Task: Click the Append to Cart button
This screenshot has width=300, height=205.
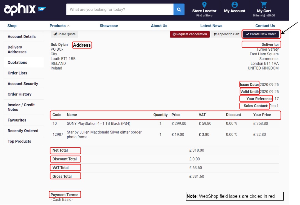Action: [x=226, y=34]
